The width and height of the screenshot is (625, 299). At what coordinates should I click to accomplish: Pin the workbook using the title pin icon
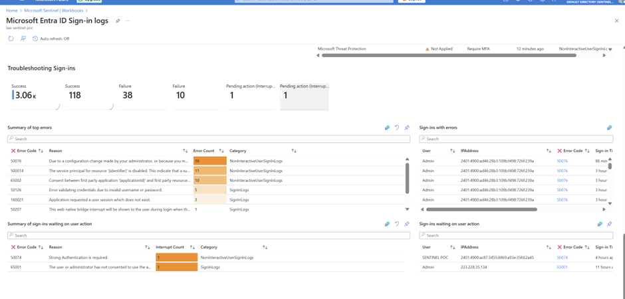pos(118,21)
